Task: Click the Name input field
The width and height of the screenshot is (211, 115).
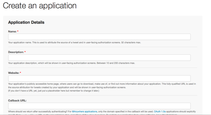Action: pyautogui.click(x=99, y=37)
